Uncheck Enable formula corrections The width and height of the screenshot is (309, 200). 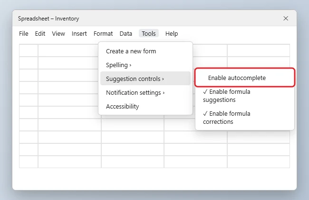click(x=244, y=118)
